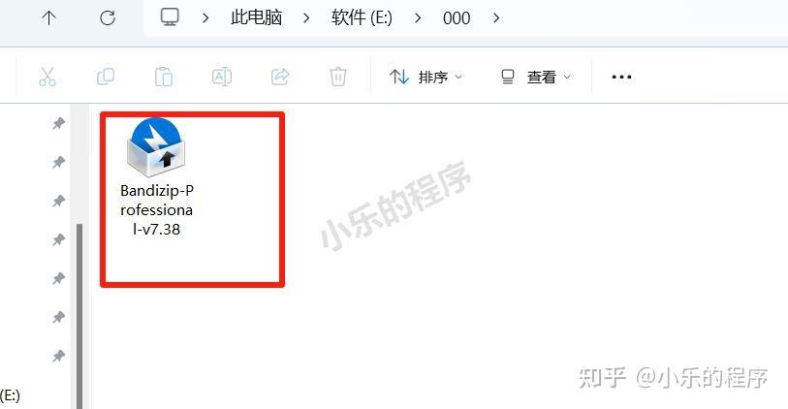Click the Copy icon in toolbar

pos(106,77)
